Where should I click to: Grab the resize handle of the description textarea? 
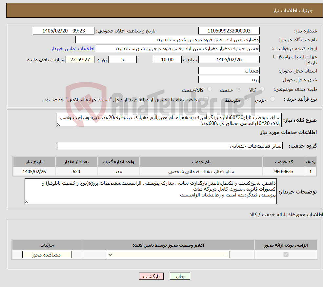pos(58,125)
